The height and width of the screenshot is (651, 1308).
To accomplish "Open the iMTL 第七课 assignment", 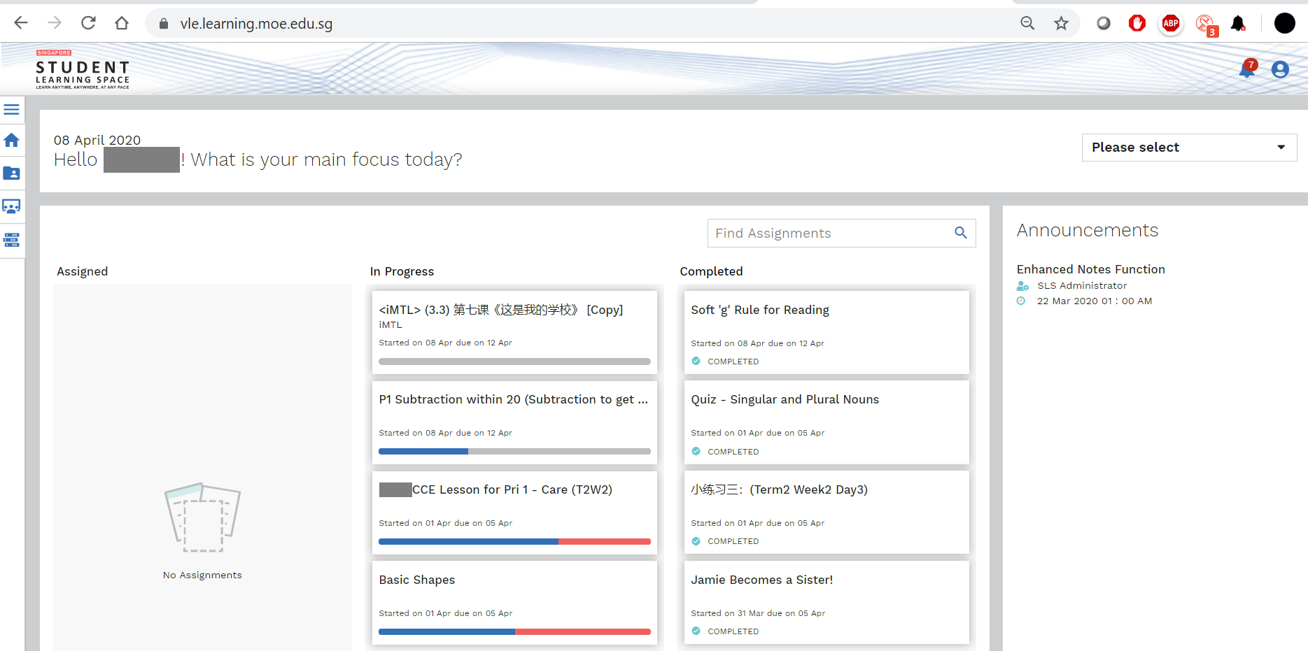I will coord(514,332).
